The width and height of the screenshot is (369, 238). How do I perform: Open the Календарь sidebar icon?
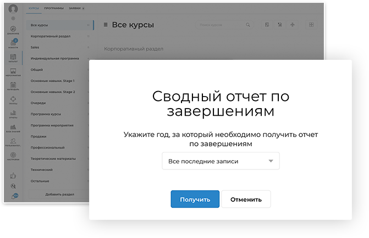point(13,85)
